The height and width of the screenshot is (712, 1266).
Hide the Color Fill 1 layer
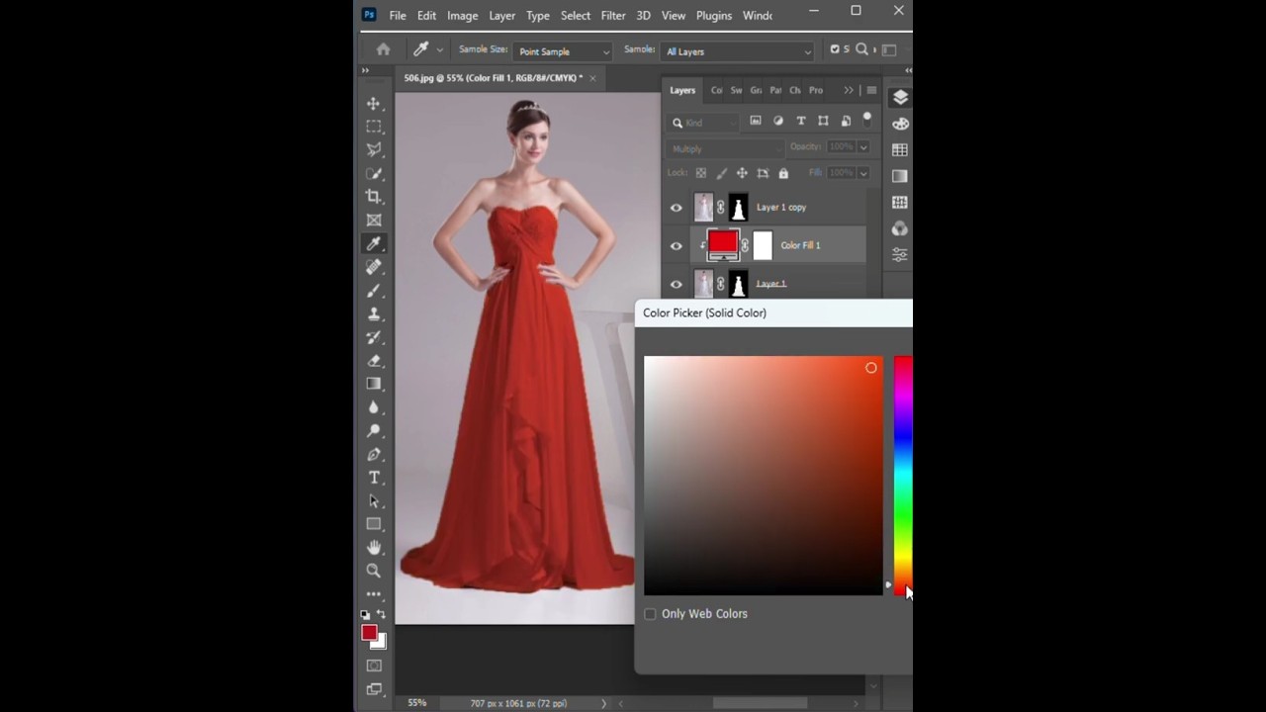pyautogui.click(x=677, y=246)
